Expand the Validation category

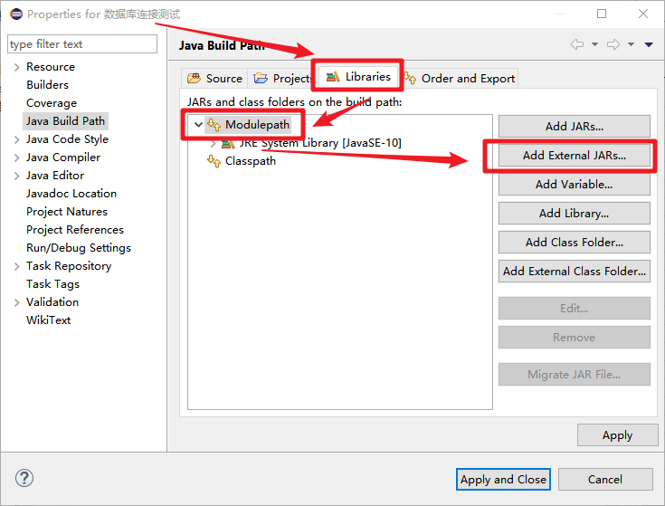(x=16, y=302)
